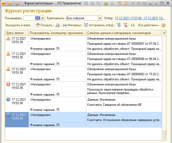Viewport: 172px width, 143px height.
Task: Open the date range filter link
Action: point(139,18)
